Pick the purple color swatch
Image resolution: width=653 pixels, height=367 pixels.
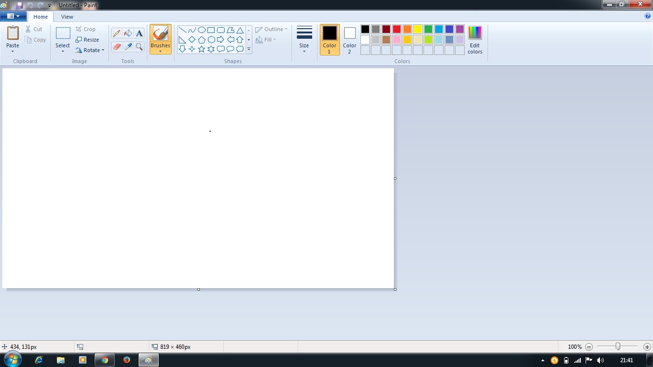(460, 29)
